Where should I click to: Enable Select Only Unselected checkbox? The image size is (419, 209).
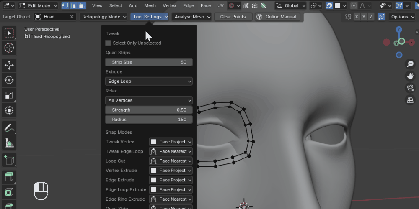click(108, 43)
